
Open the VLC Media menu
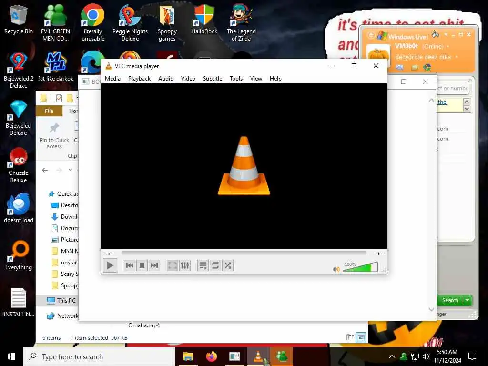112,79
